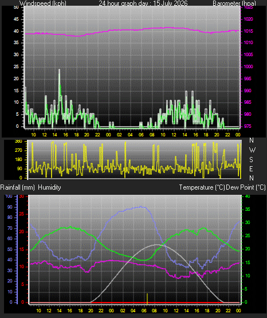Click the Humidity label

coord(49,187)
